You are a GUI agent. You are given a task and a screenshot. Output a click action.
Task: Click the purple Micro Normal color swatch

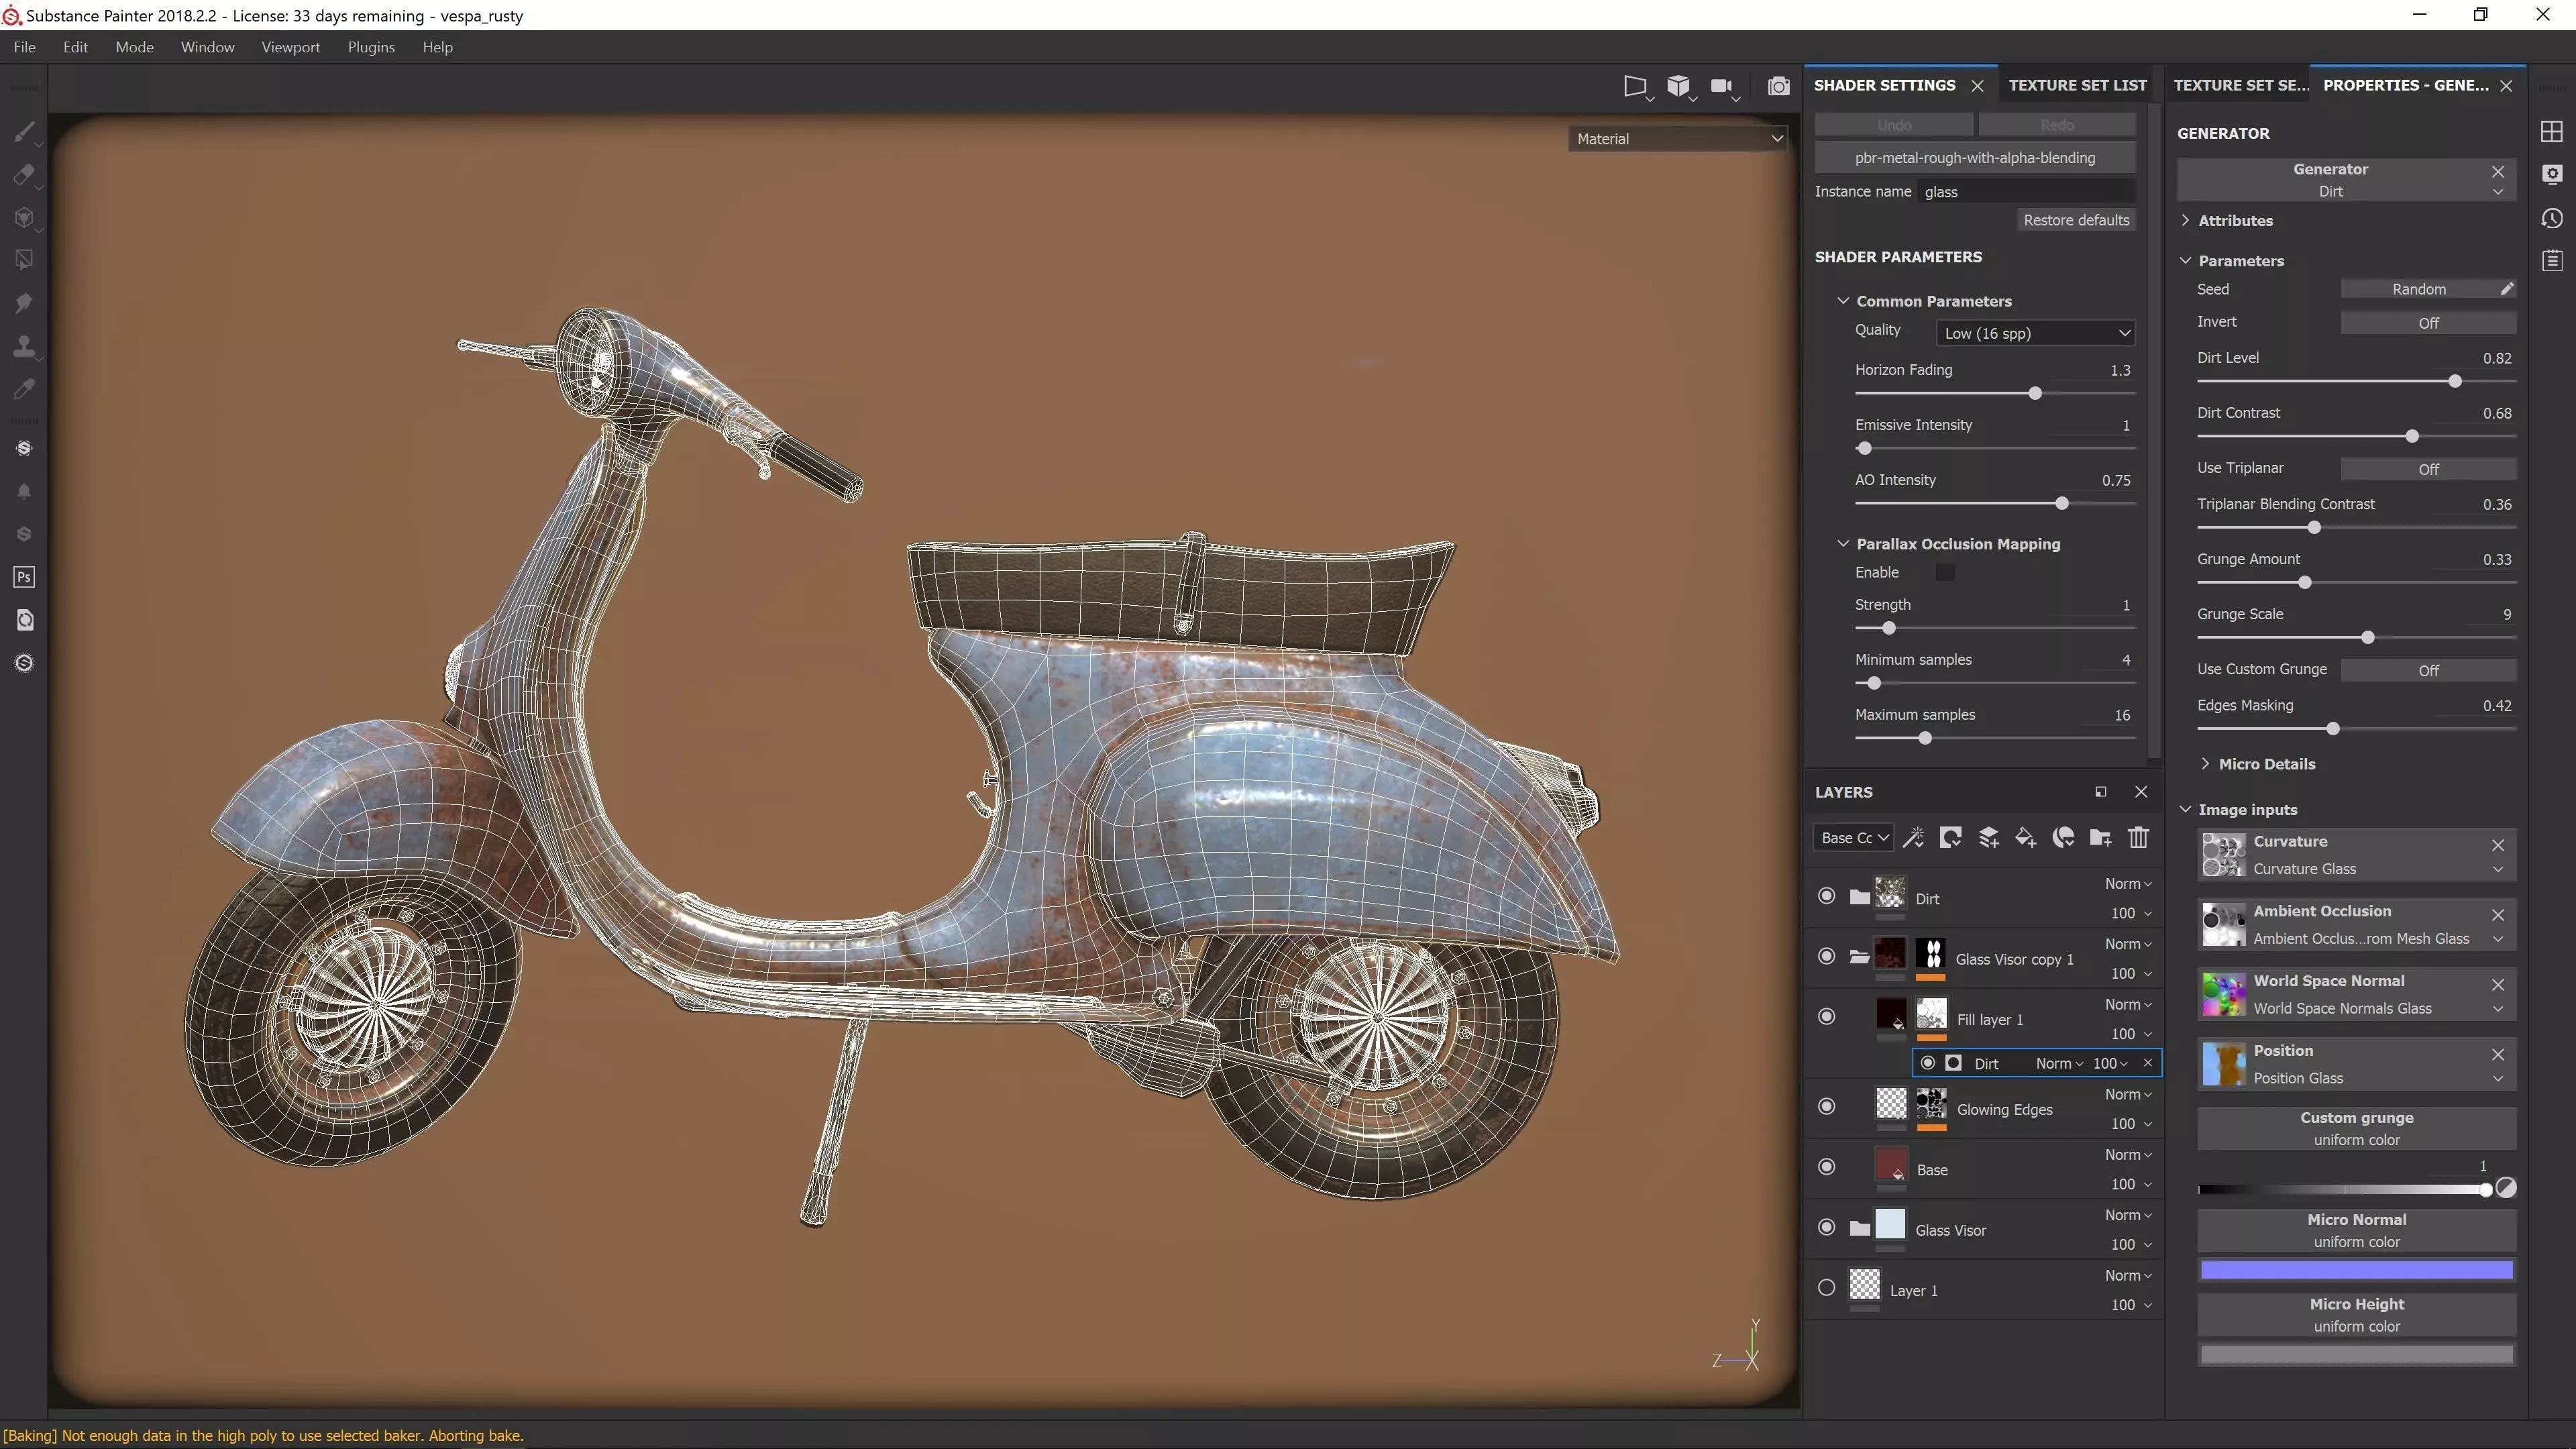pyautogui.click(x=2356, y=1270)
